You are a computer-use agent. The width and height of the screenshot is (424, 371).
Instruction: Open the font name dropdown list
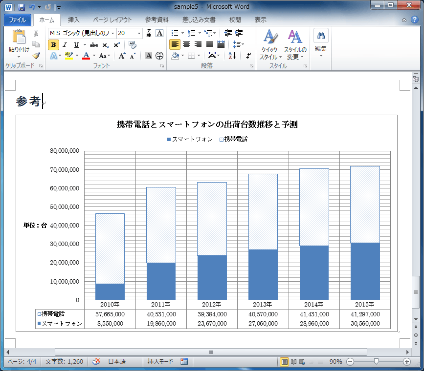[x=112, y=33]
